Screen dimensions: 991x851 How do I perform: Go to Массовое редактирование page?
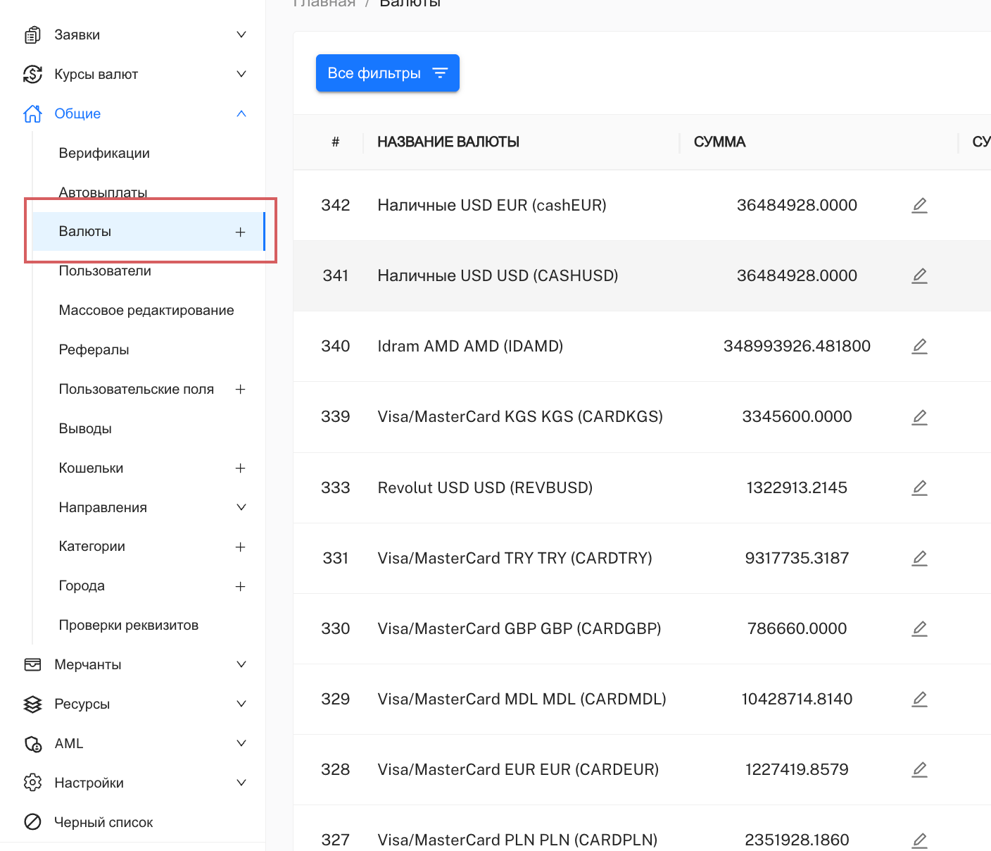[146, 311]
